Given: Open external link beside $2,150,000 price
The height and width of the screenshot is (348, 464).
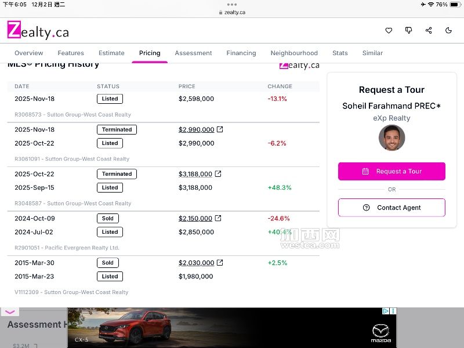Looking at the screenshot, I should click(218, 218).
